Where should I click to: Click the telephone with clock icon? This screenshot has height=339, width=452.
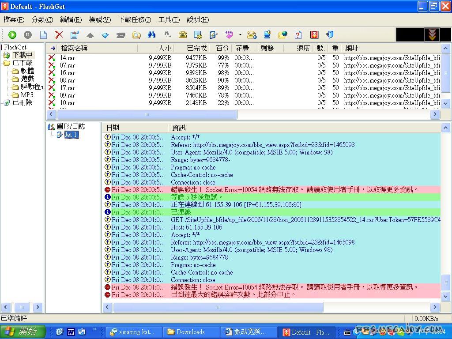(252, 35)
